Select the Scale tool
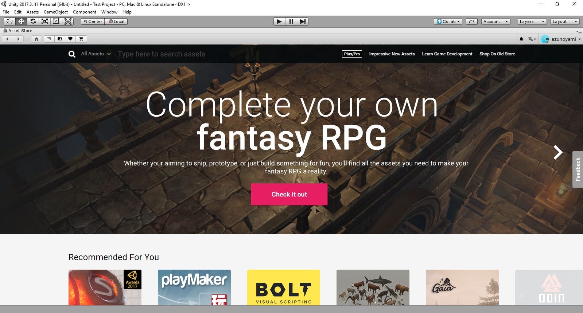The width and height of the screenshot is (583, 313). tap(44, 21)
